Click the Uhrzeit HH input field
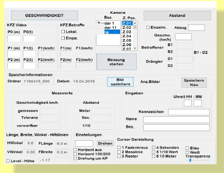This screenshot has width=224, height=173. pos(188,103)
